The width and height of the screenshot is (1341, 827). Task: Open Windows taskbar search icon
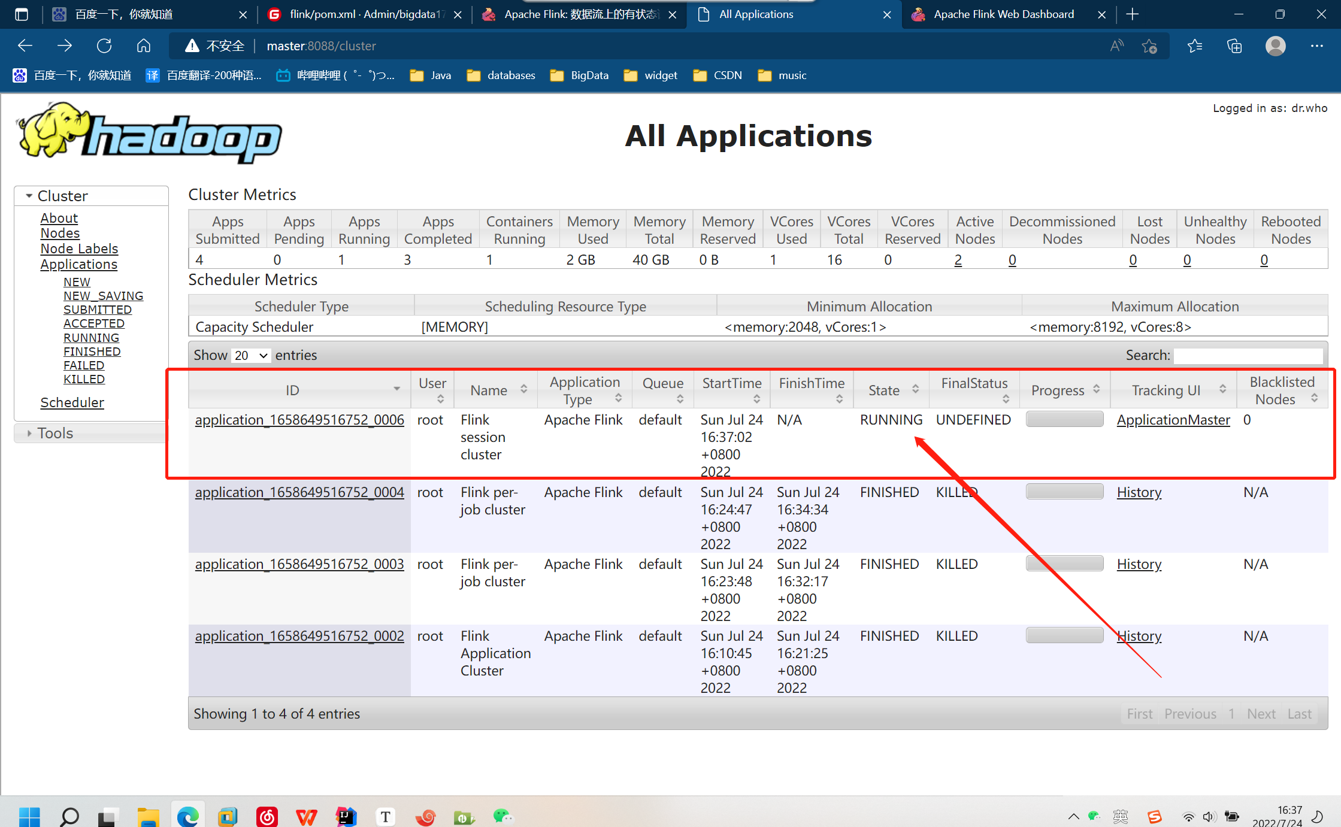pyautogui.click(x=69, y=816)
